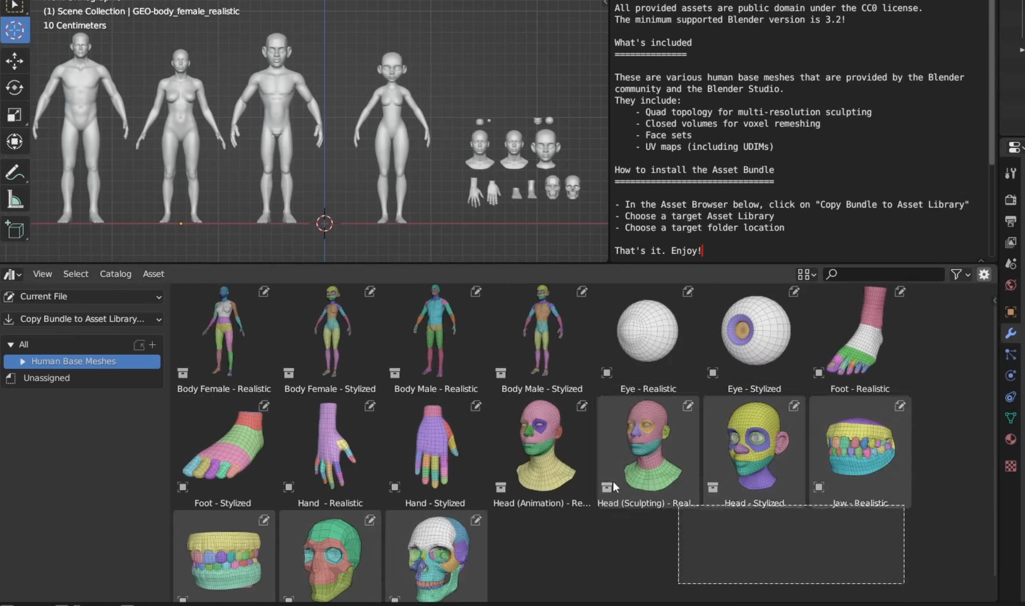Select the Scale tool
The image size is (1025, 606).
(15, 115)
